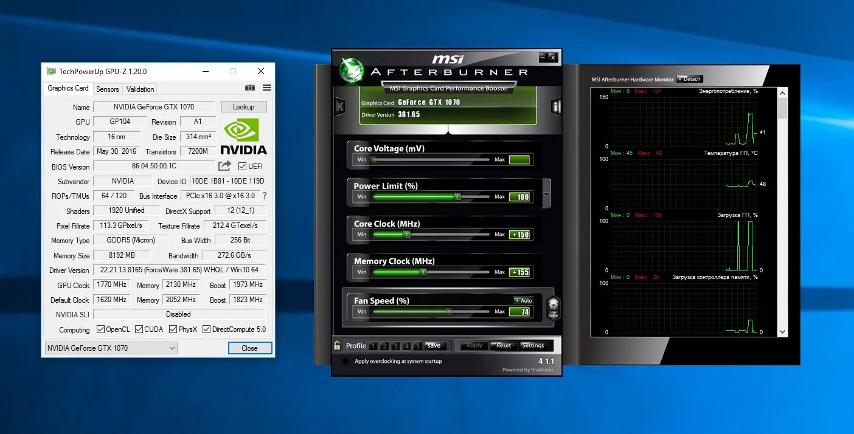This screenshot has width=854, height=434.
Task: Click the GPU-Z screenshot camera icon
Action: (250, 88)
